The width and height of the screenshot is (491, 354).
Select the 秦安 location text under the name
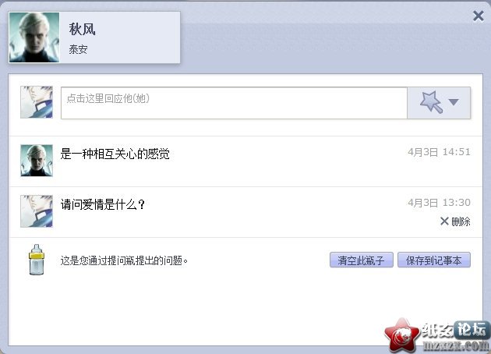[78, 49]
